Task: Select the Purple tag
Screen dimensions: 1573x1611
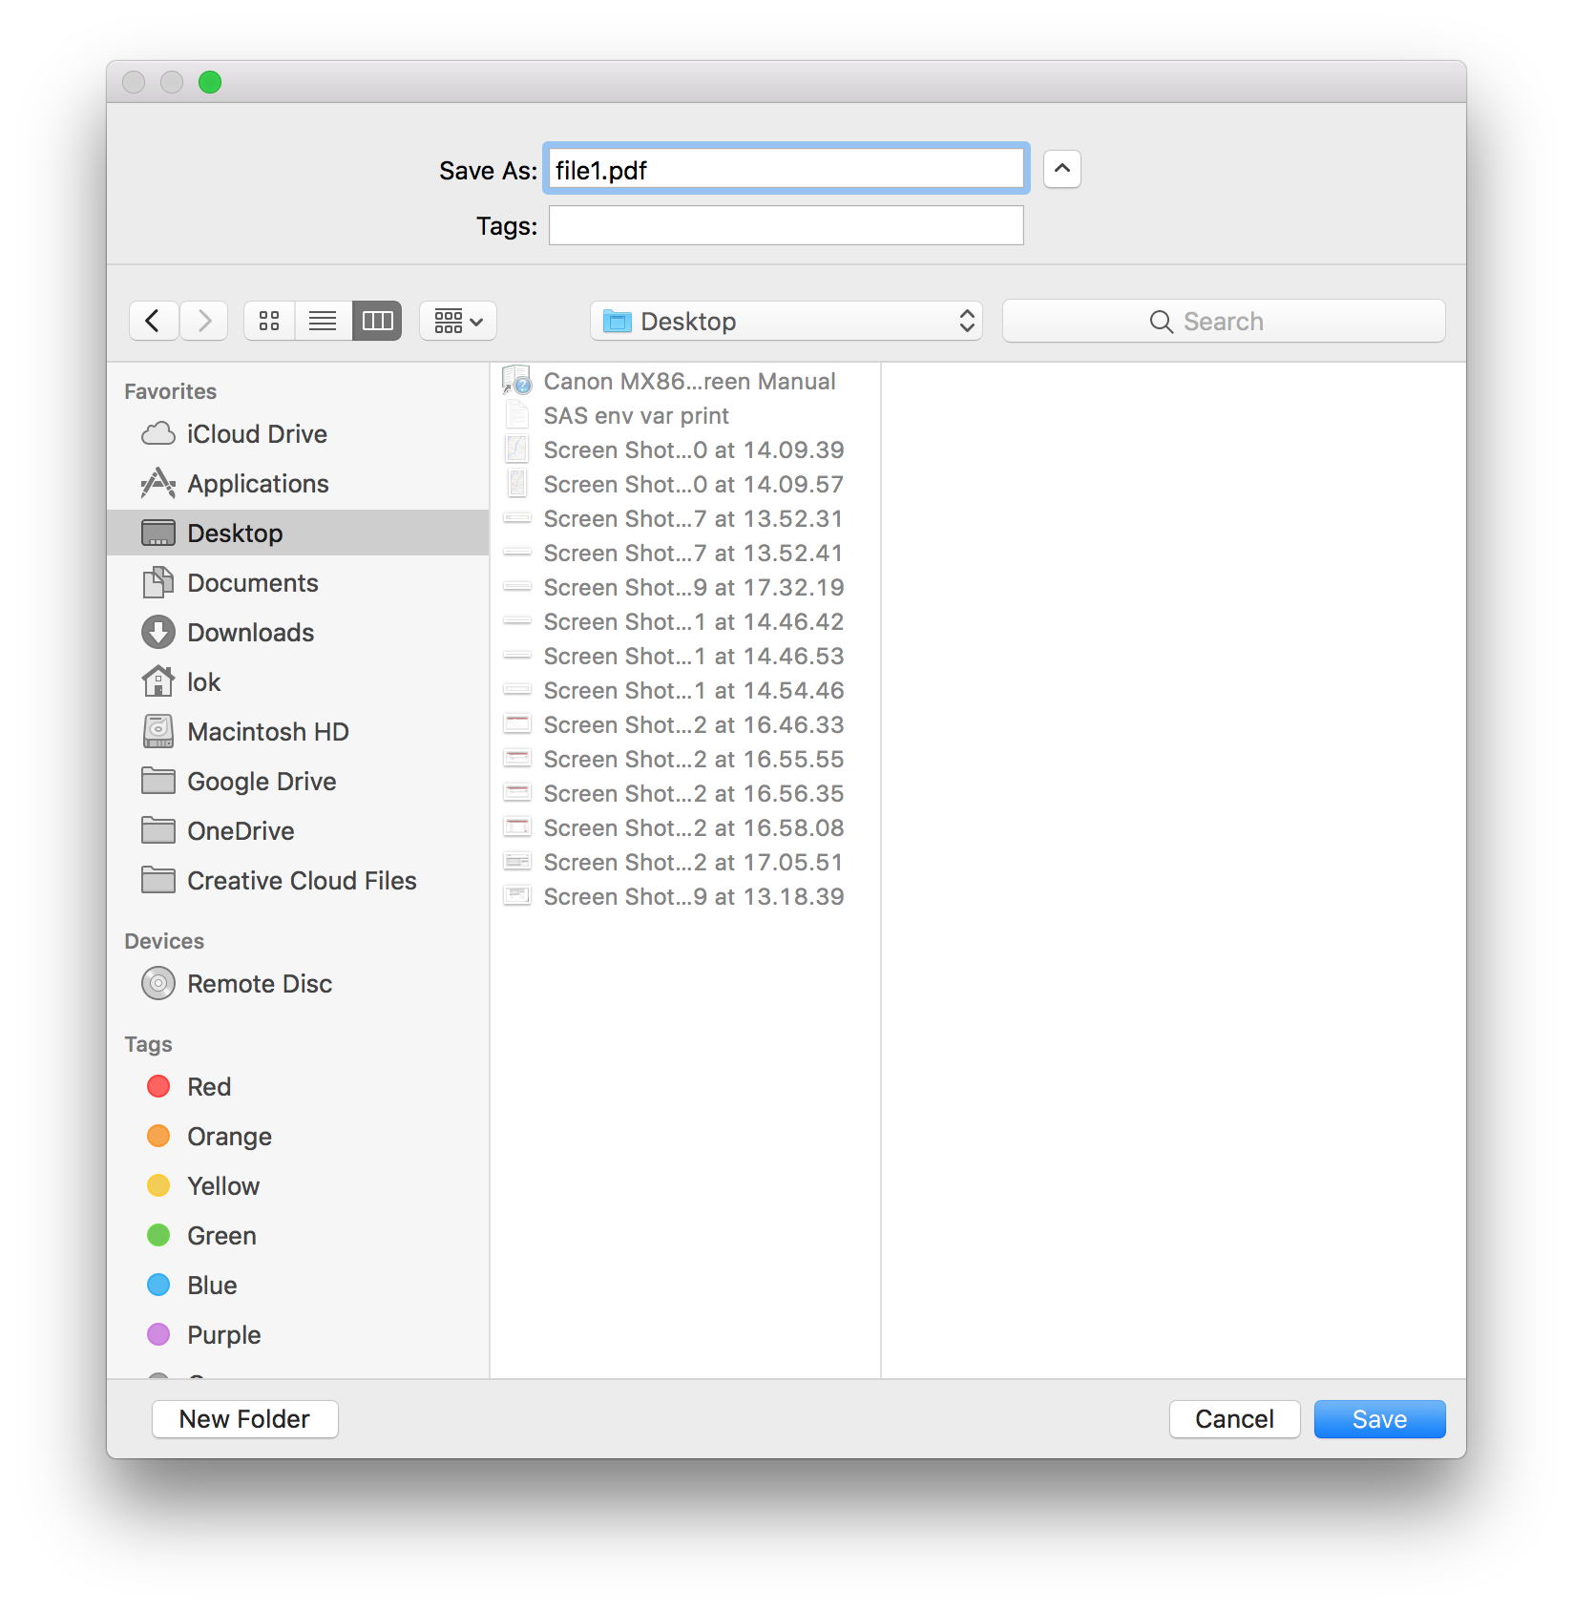Action: (x=298, y=1335)
